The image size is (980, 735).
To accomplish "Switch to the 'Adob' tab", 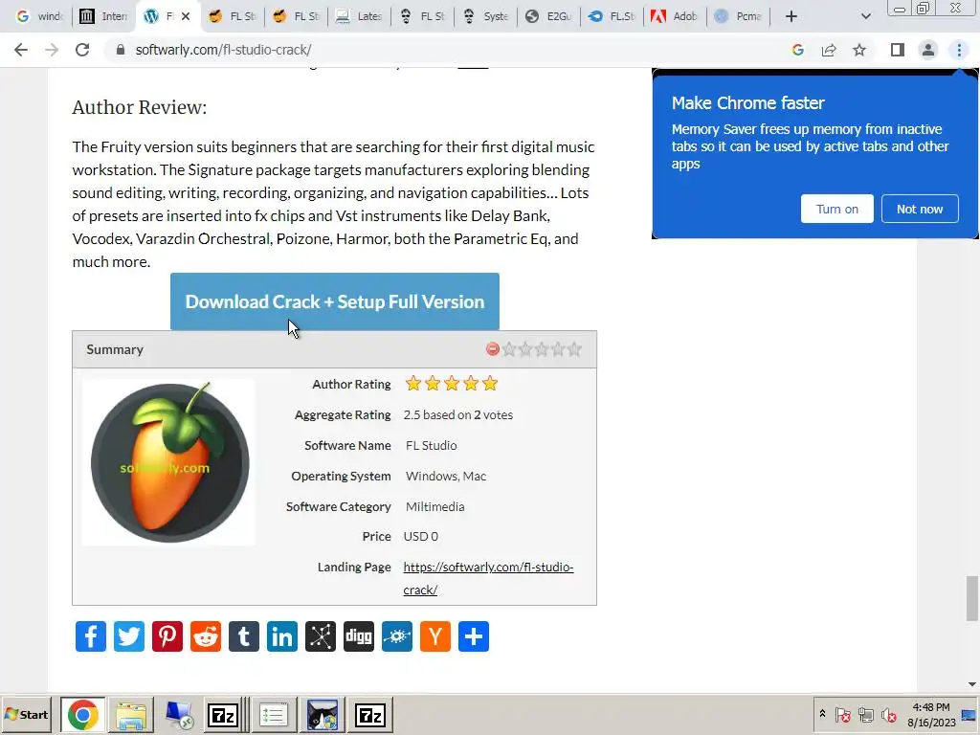I will (x=675, y=16).
